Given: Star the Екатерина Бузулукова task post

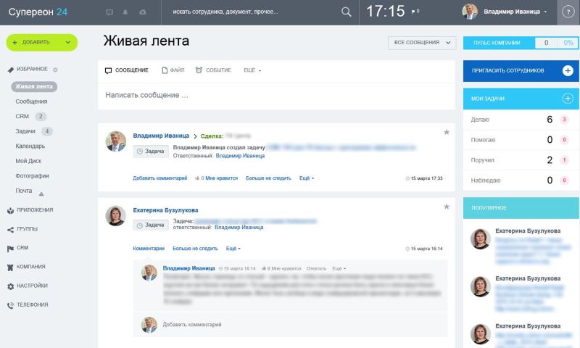Looking at the screenshot, I should point(447,207).
